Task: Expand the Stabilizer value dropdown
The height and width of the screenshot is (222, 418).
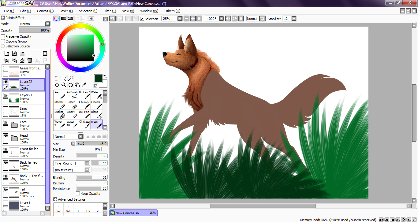Action: 294,19
